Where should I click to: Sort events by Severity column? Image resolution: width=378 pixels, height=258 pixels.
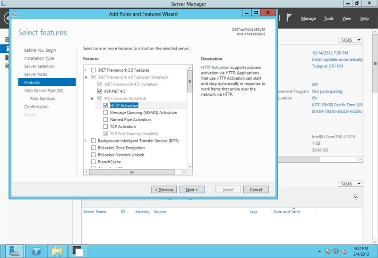pyautogui.click(x=142, y=212)
